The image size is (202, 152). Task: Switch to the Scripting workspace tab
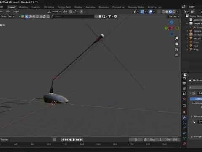point(152,7)
